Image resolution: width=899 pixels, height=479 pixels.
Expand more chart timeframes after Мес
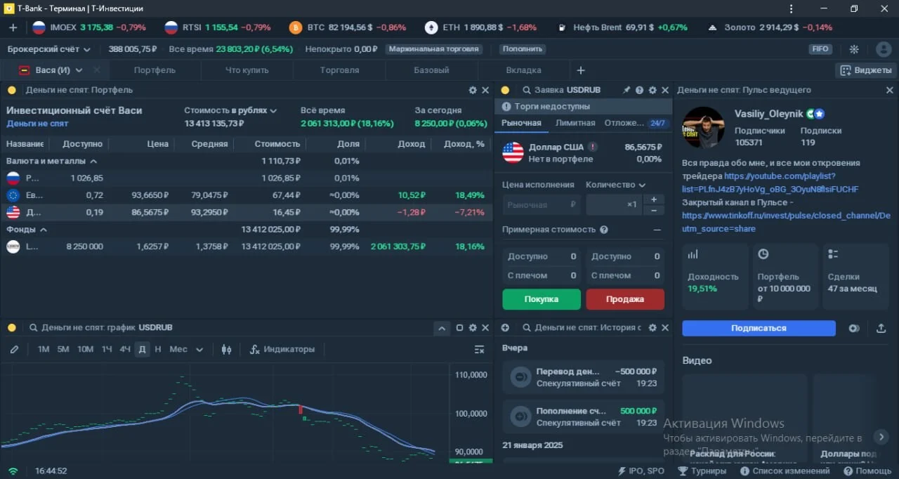click(199, 349)
